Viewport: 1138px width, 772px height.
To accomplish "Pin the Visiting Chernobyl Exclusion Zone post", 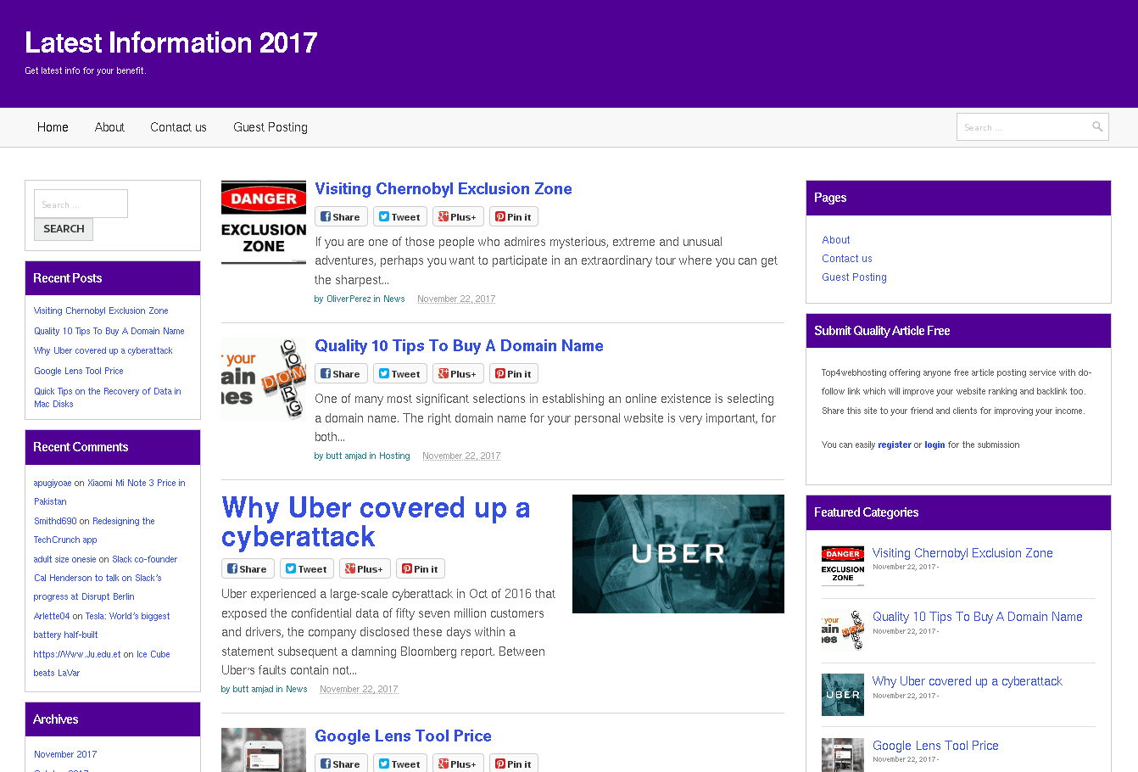I will point(514,217).
